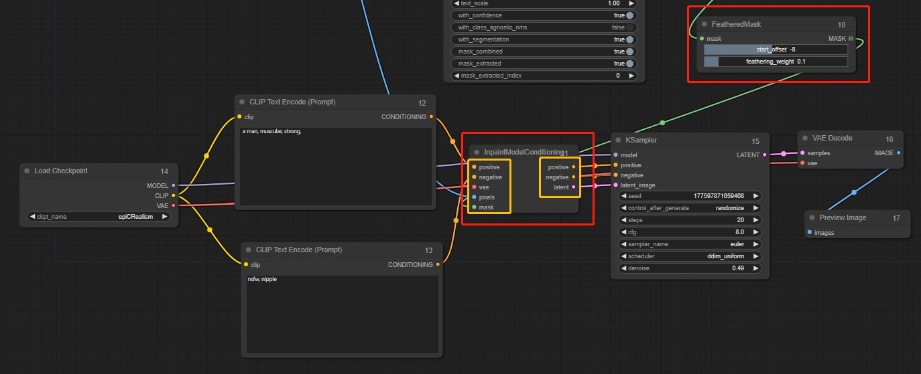Click the VAE Decode node collapse dot
This screenshot has height=374, width=921.
[804, 138]
